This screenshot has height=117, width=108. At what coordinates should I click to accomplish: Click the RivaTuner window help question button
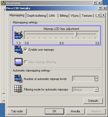[x=95, y=3]
